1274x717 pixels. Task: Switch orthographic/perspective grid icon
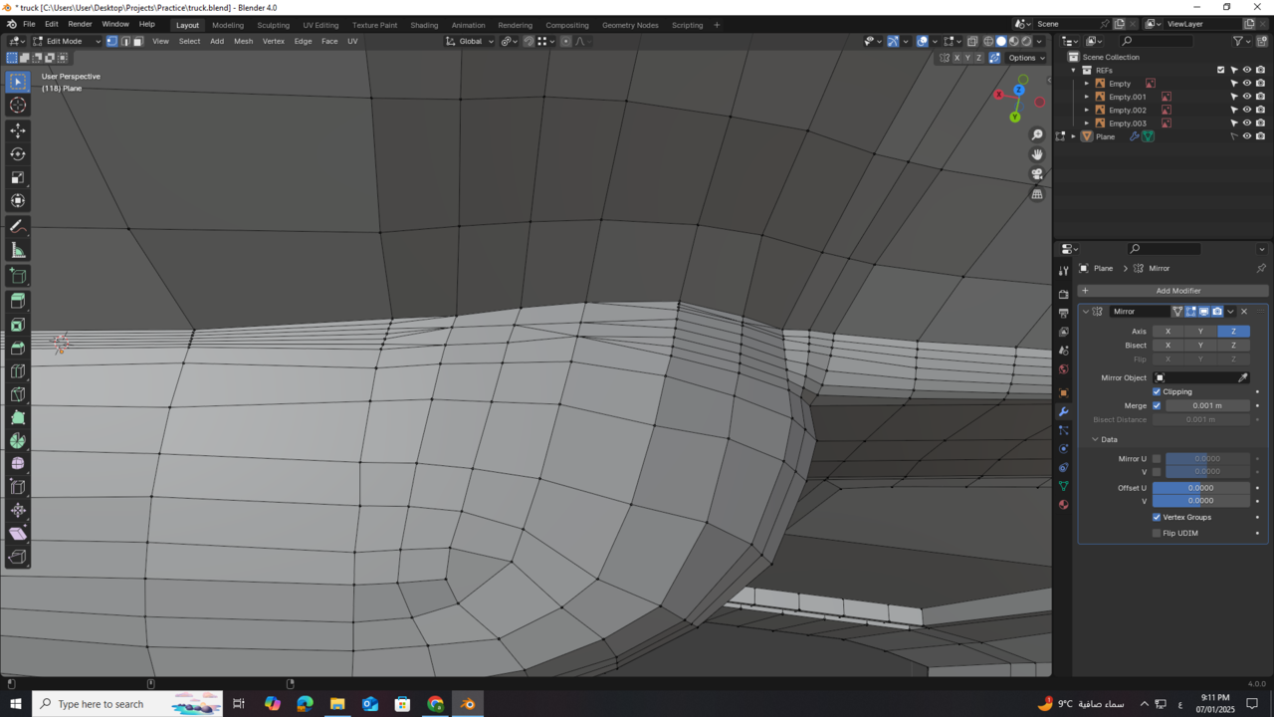tap(1037, 194)
